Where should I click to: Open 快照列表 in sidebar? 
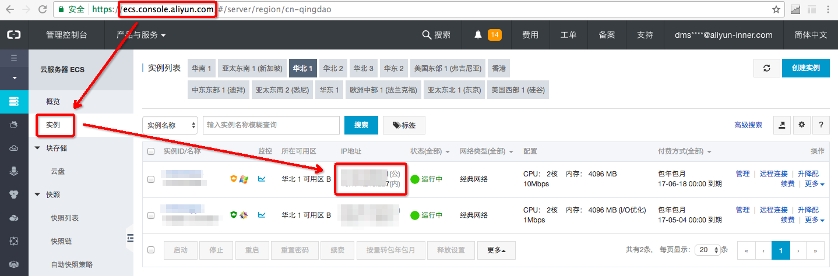tap(65, 218)
